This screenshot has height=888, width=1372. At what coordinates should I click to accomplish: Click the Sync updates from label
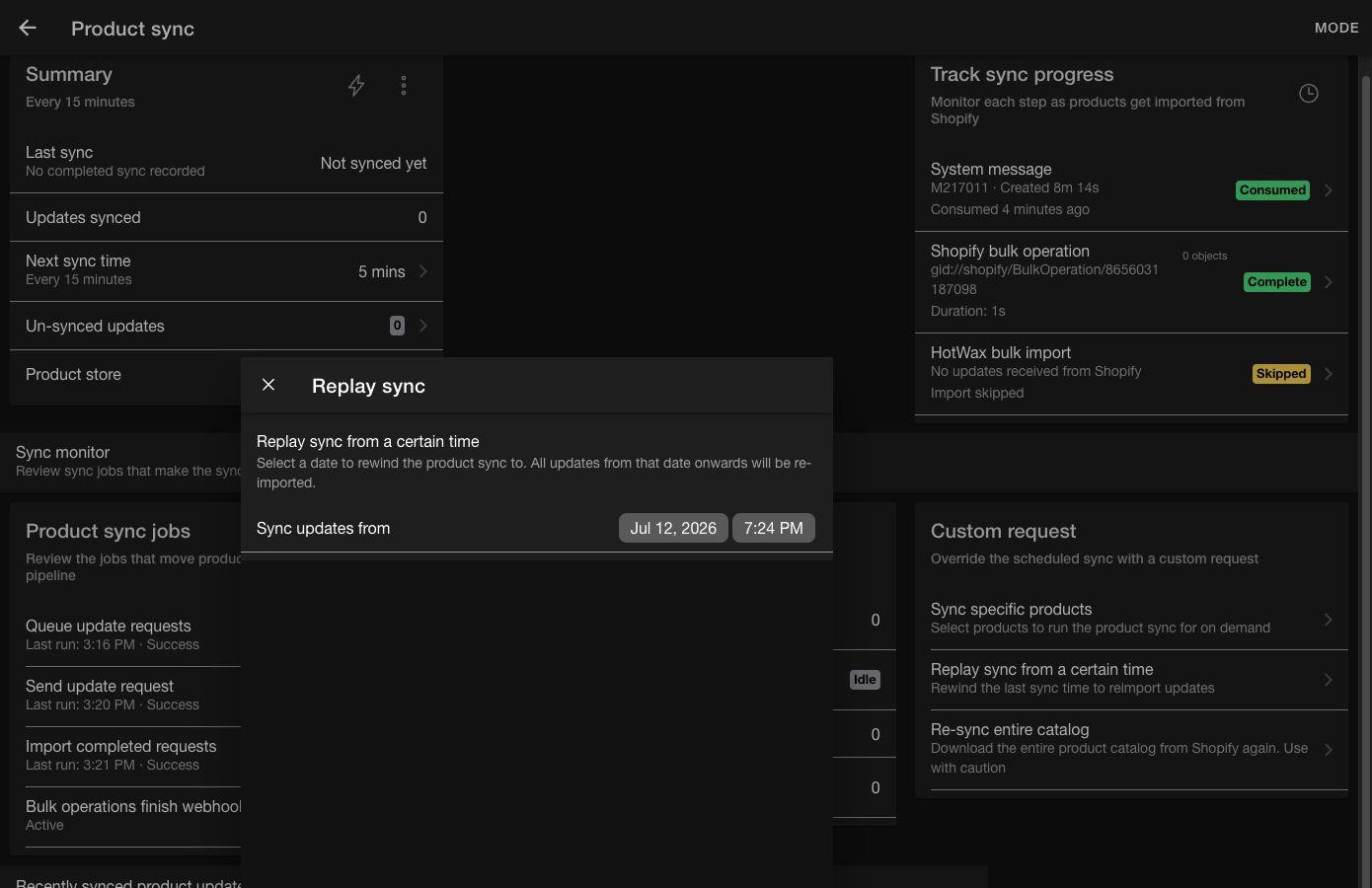coord(323,528)
